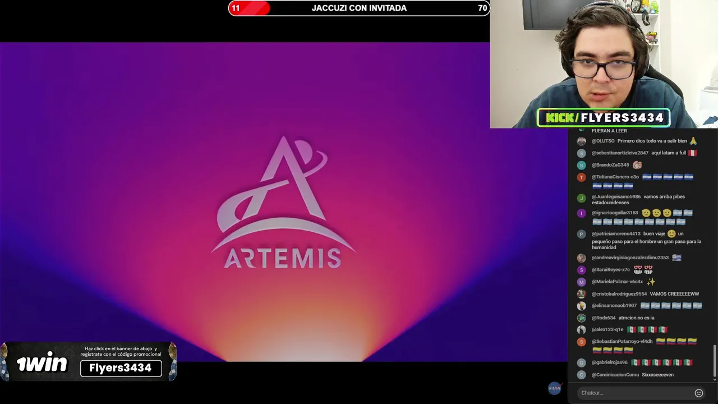Click the Flyers3434 promo code button
This screenshot has height=404, width=718.
121,368
